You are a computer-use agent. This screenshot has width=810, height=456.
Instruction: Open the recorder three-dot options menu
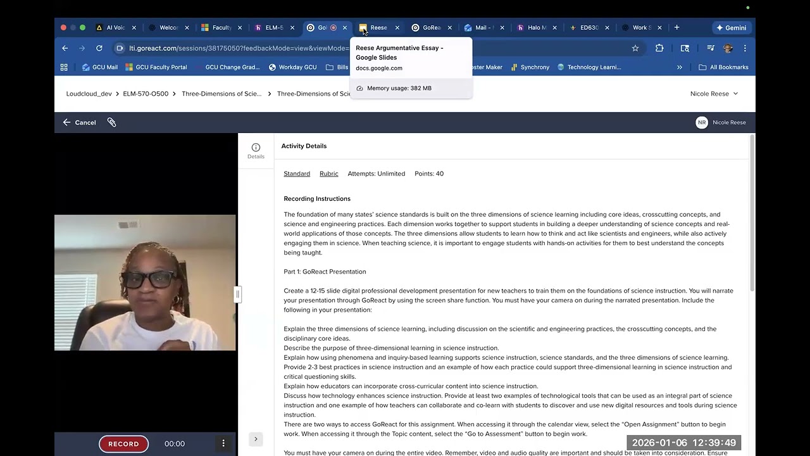coord(223,443)
